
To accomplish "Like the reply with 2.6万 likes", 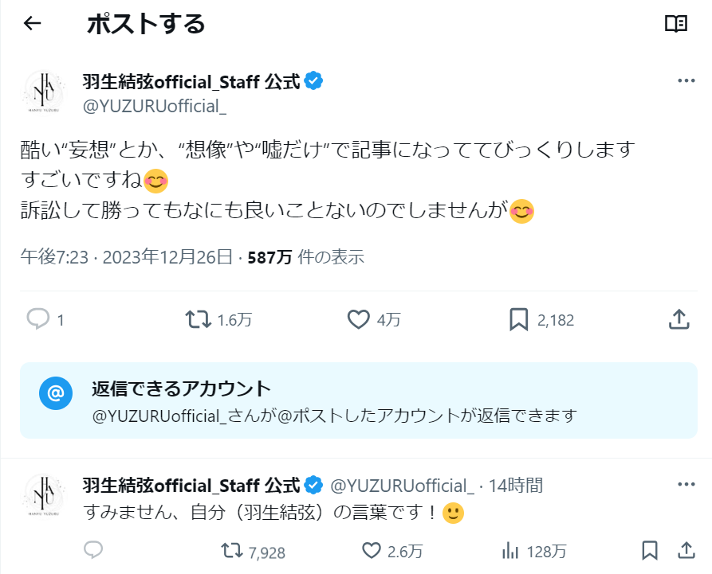I will tap(372, 551).
